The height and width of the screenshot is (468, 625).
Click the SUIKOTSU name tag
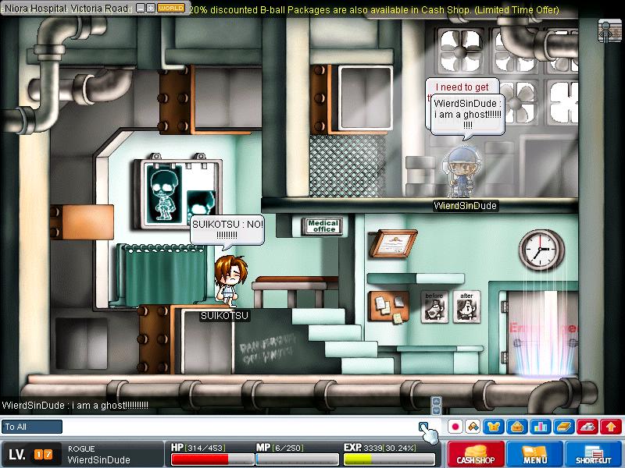[225, 316]
